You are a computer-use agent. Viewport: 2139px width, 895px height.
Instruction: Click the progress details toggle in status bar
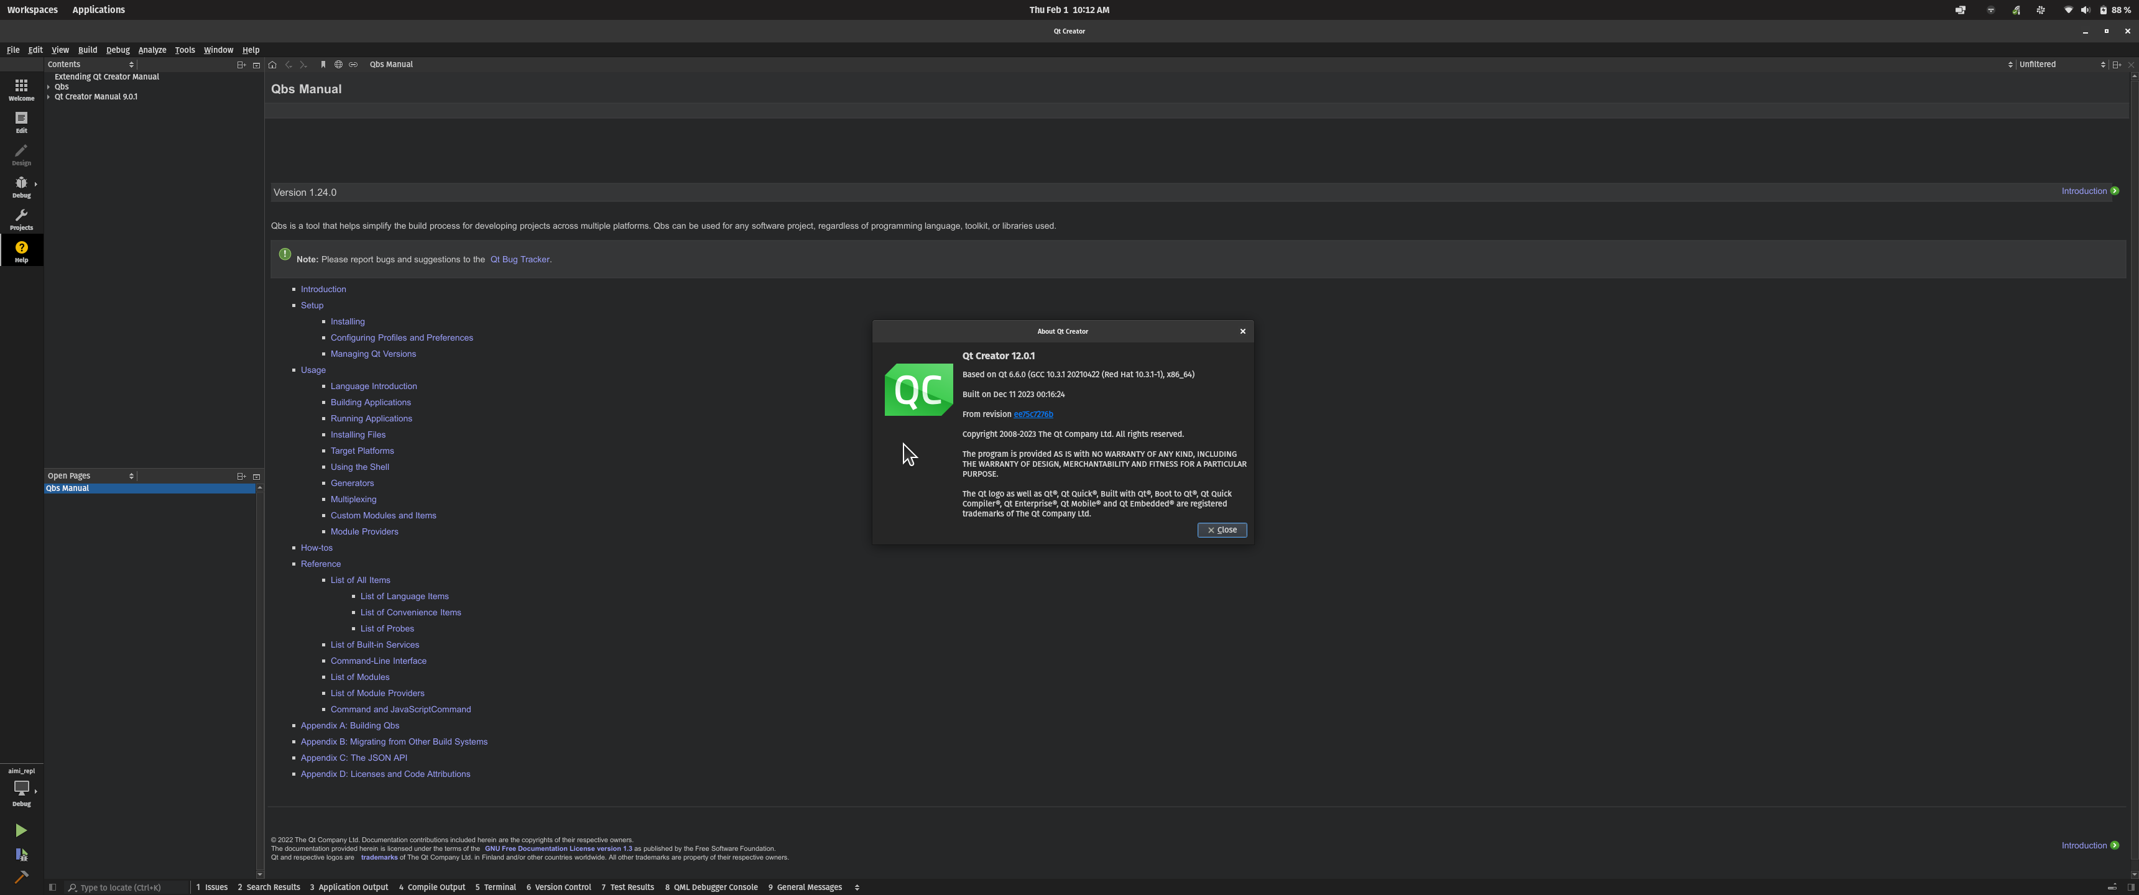tap(2112, 887)
